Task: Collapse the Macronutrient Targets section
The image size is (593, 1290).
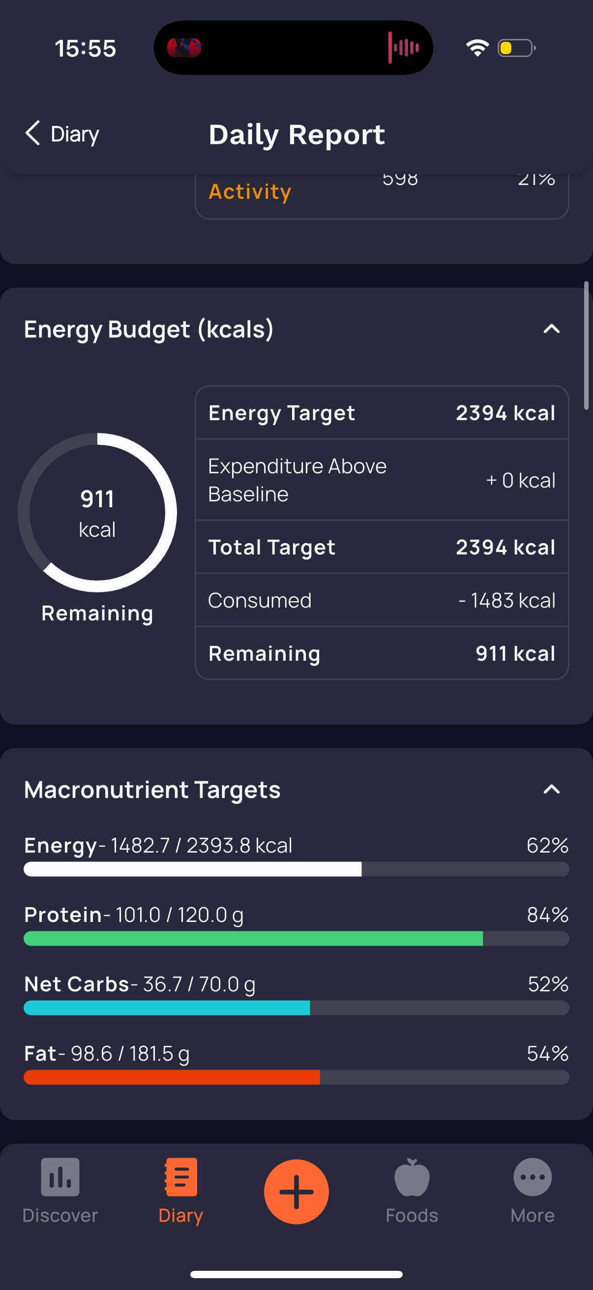Action: point(552,790)
